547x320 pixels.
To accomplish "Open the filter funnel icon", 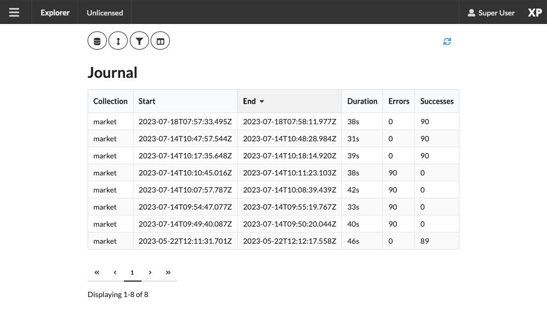I will 139,41.
